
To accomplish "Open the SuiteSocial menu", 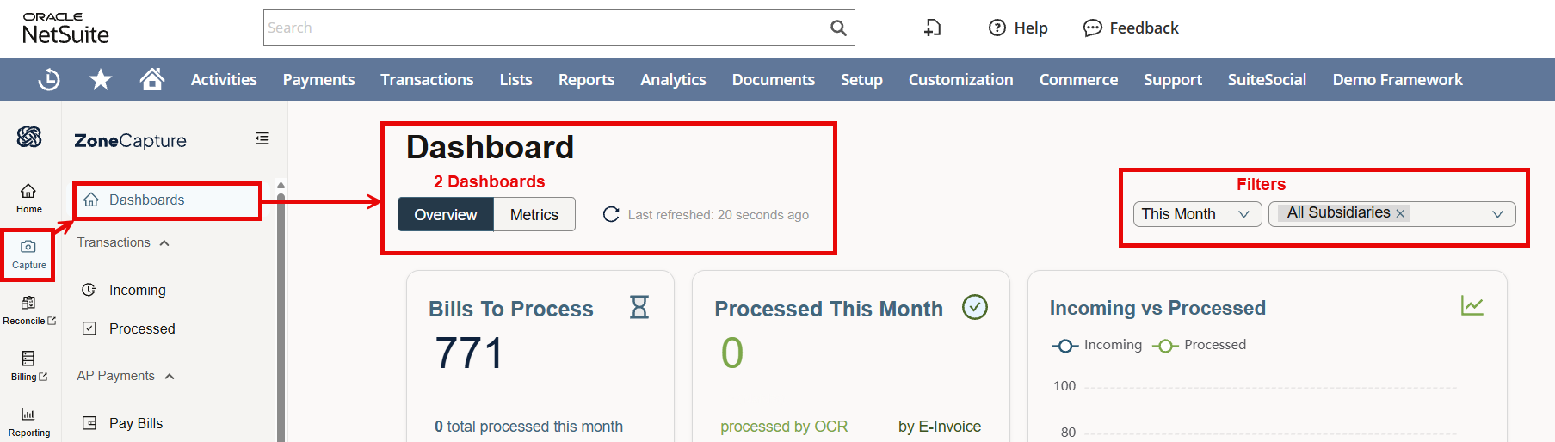I will click(x=1267, y=79).
